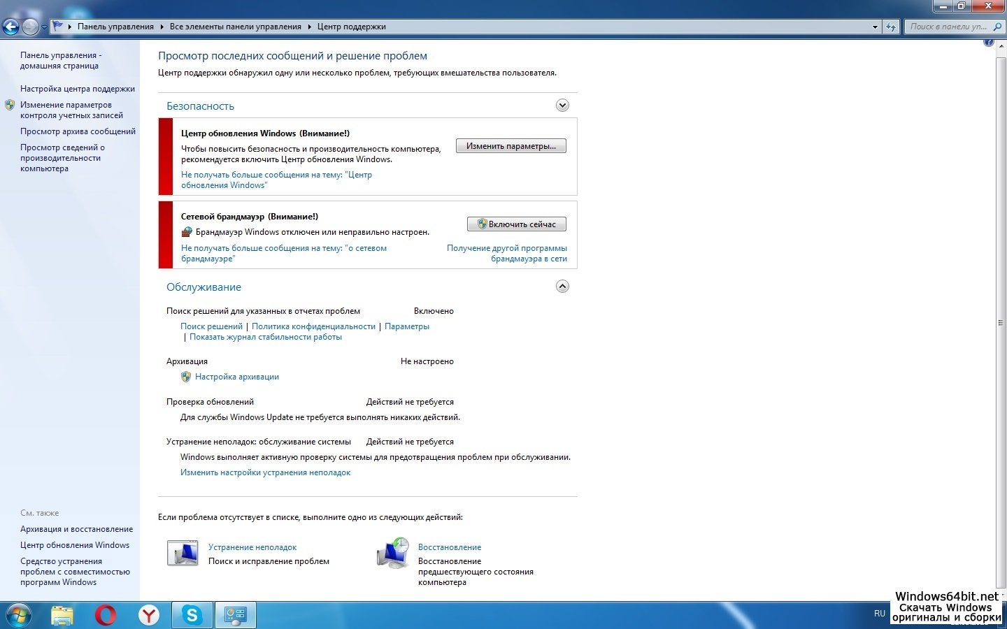Image resolution: width=1007 pixels, height=629 pixels.
Task: Open the Troubleshooting monitor icon
Action: click(183, 554)
